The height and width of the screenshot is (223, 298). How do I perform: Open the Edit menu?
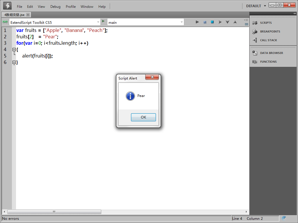pos(30,7)
